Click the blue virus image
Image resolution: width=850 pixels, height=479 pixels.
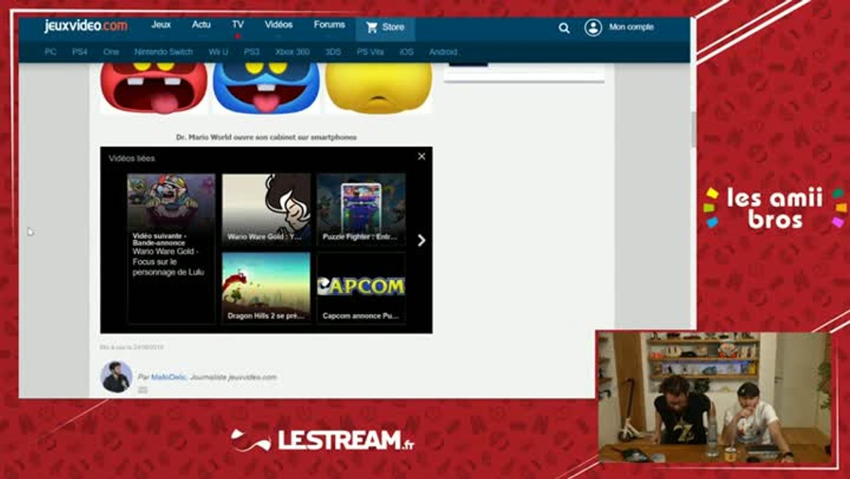click(x=266, y=87)
